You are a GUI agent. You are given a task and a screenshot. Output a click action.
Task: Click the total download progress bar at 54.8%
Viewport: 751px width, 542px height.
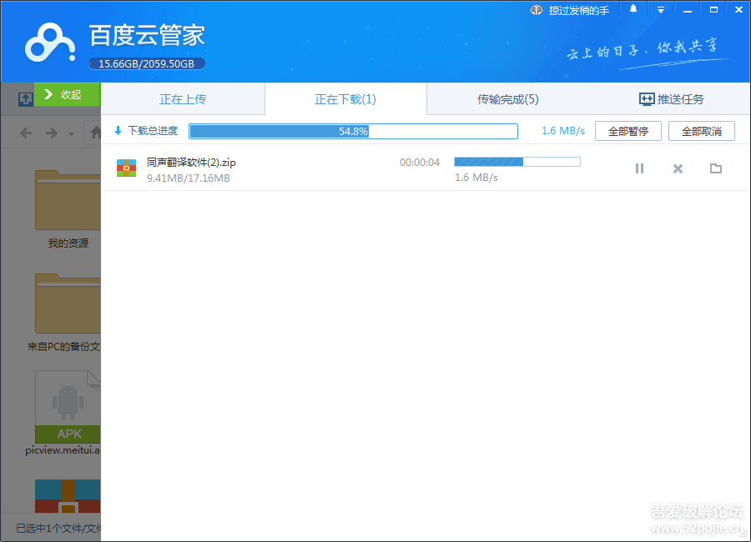[x=354, y=131]
